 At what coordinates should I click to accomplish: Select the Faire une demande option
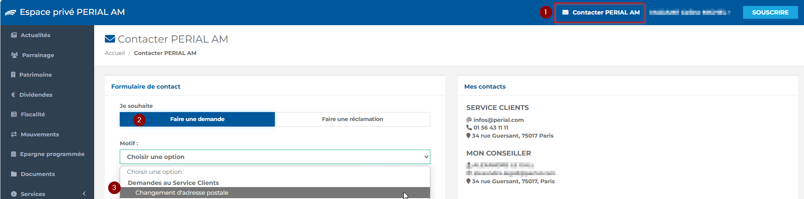coord(197,119)
